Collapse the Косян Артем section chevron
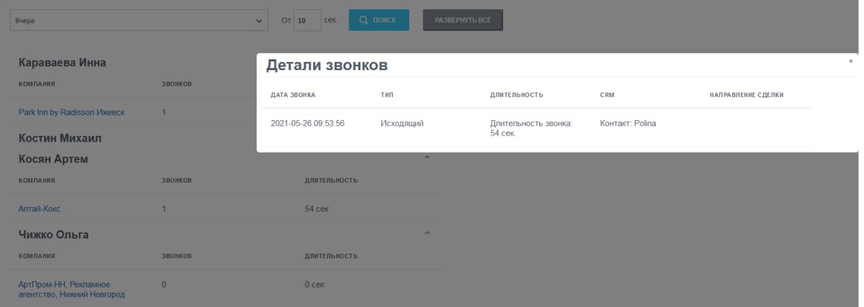The image size is (864, 307). [427, 158]
